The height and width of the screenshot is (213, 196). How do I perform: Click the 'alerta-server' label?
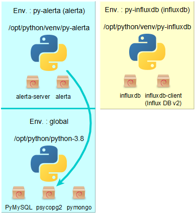(33, 97)
